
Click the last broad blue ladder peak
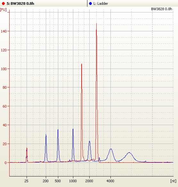[129, 153]
